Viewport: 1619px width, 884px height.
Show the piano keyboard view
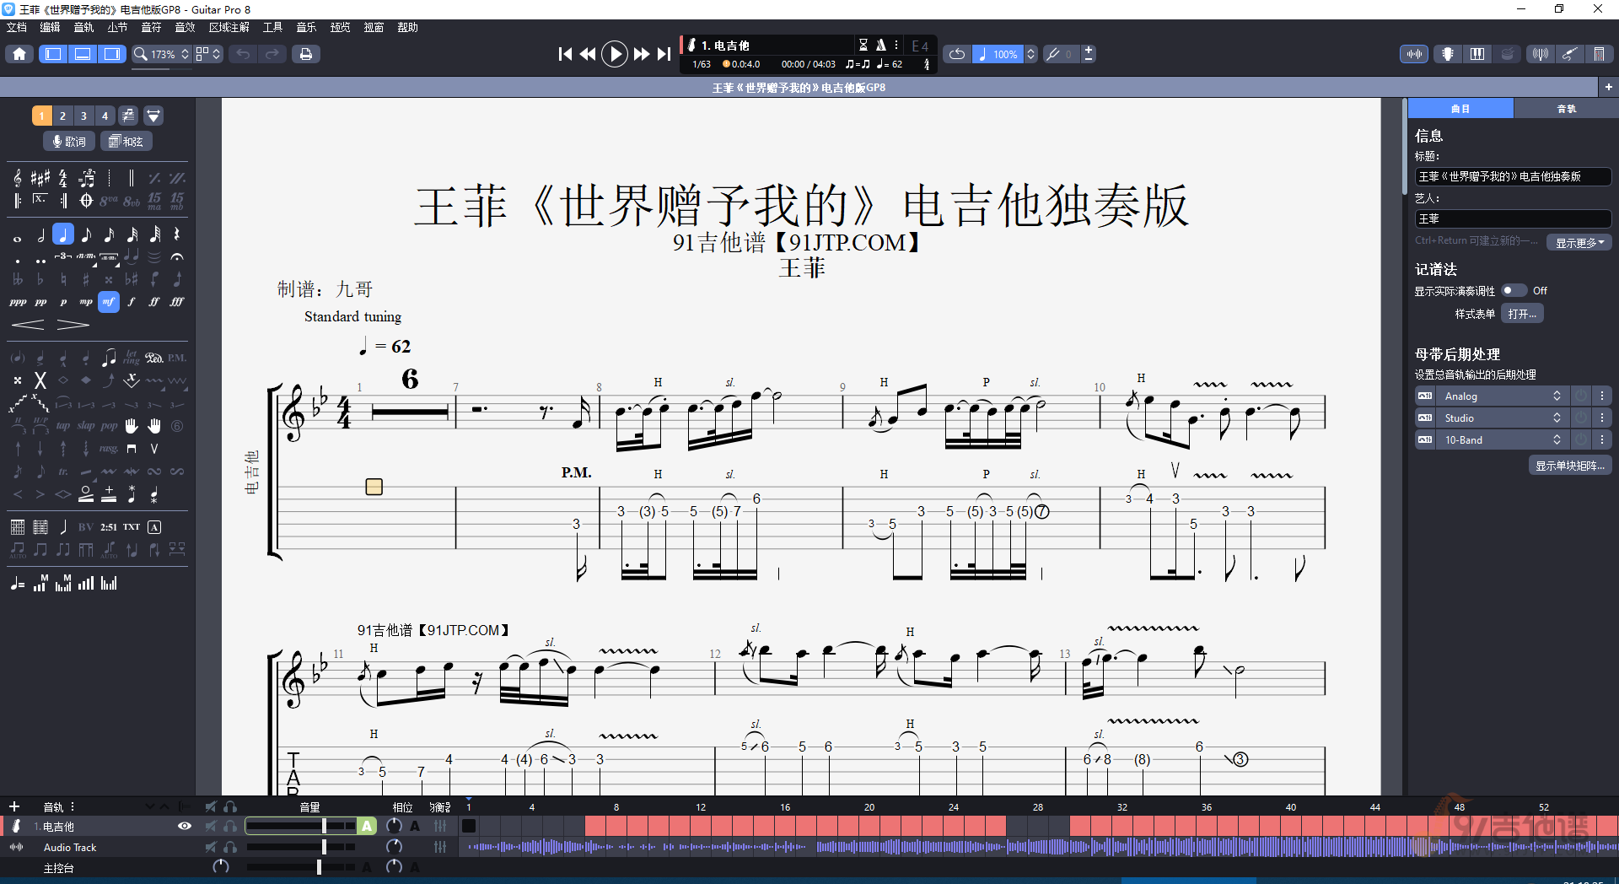coord(1477,54)
